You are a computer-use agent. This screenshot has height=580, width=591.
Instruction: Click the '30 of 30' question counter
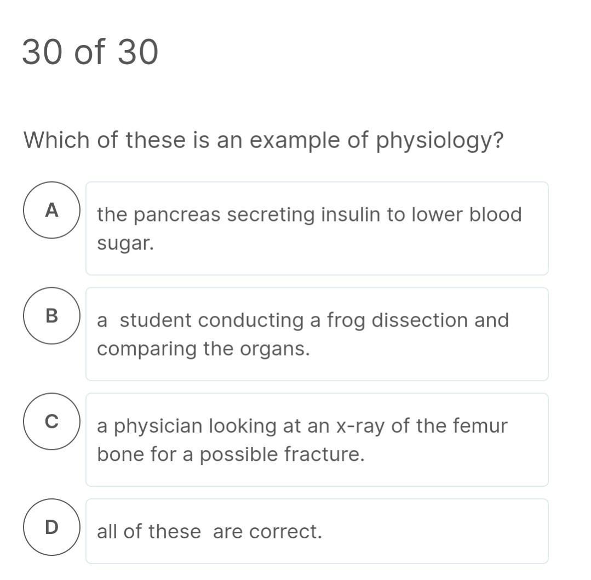tap(90, 53)
